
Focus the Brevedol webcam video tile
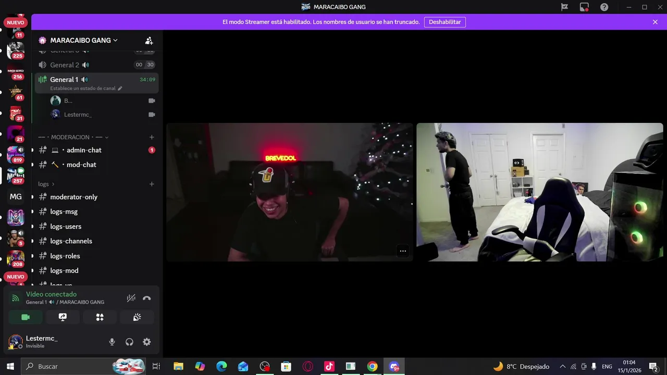pyautogui.click(x=290, y=192)
